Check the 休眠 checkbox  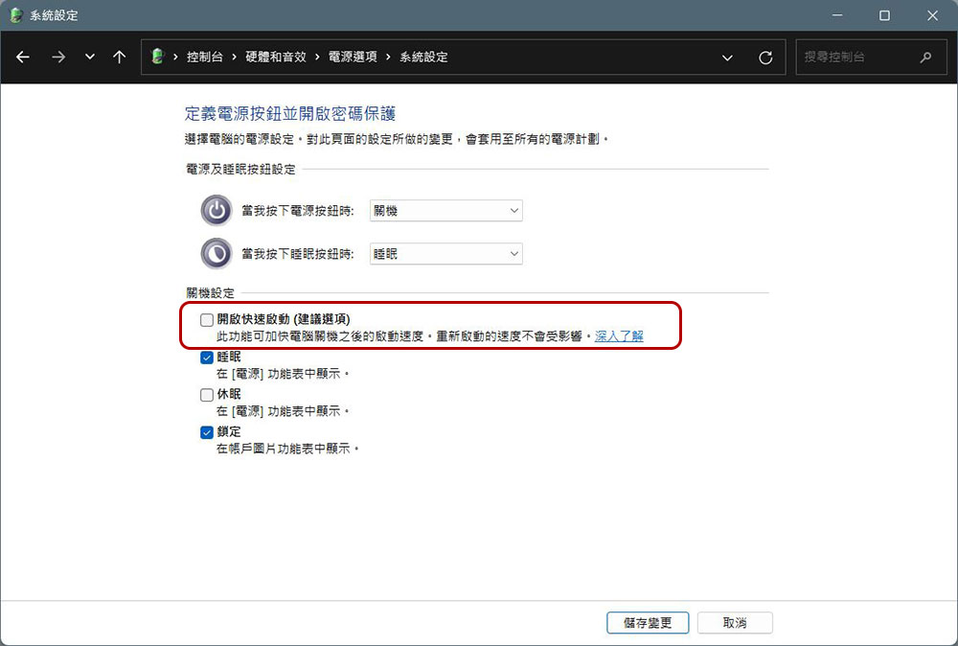coord(207,395)
